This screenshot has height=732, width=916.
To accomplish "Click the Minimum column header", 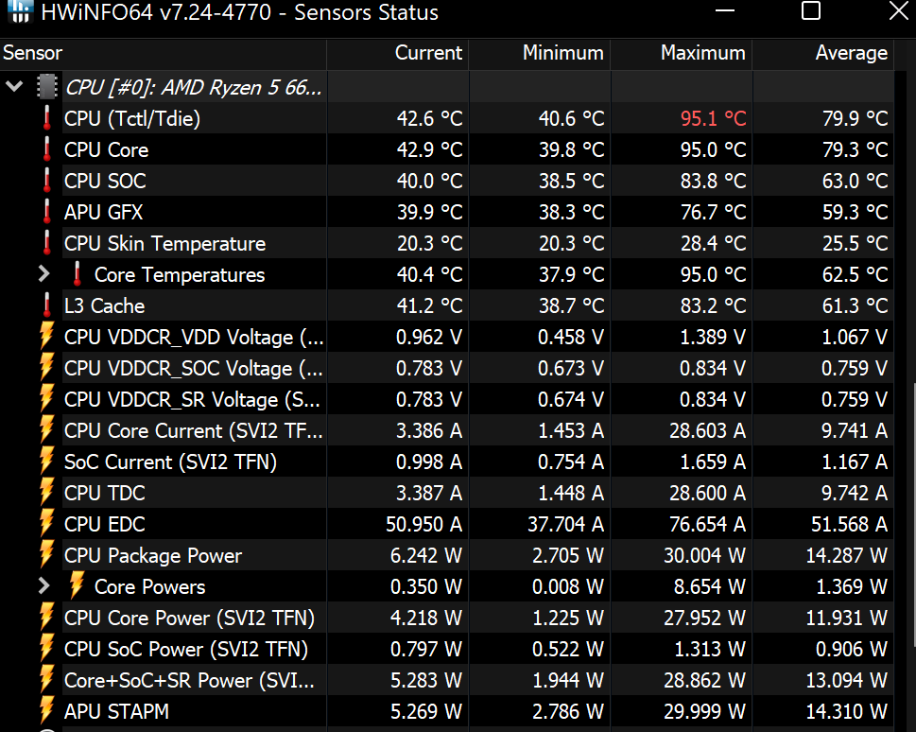I will pyautogui.click(x=540, y=53).
